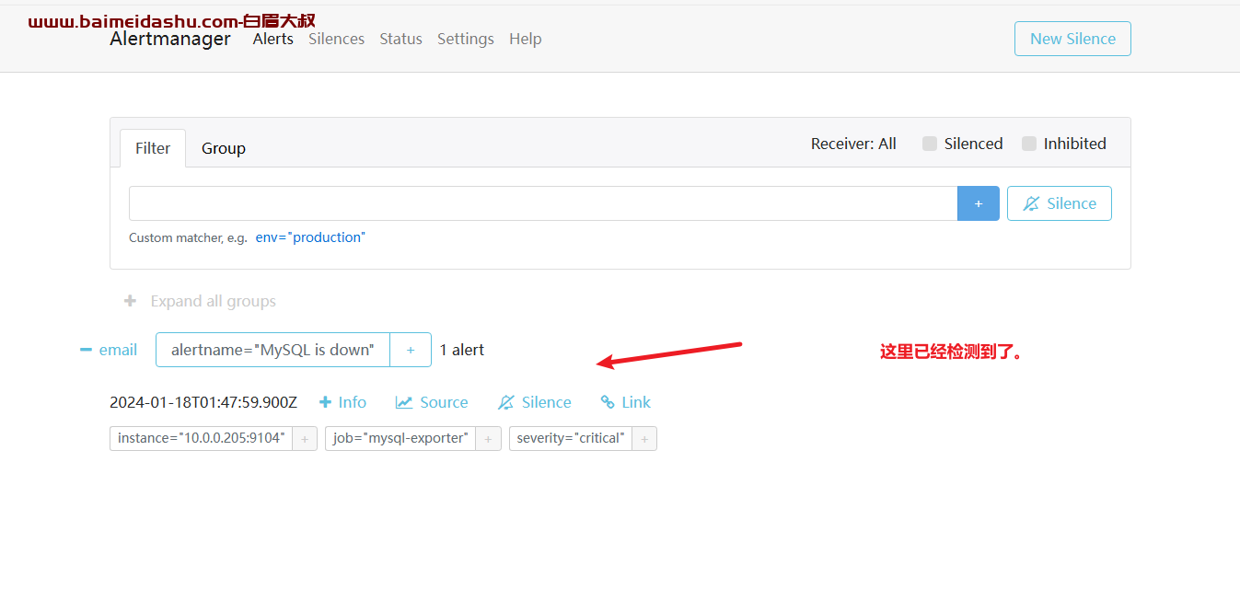Viewport: 1240px width, 589px height.
Task: Silence the MySQL is down alert
Action: [x=535, y=402]
